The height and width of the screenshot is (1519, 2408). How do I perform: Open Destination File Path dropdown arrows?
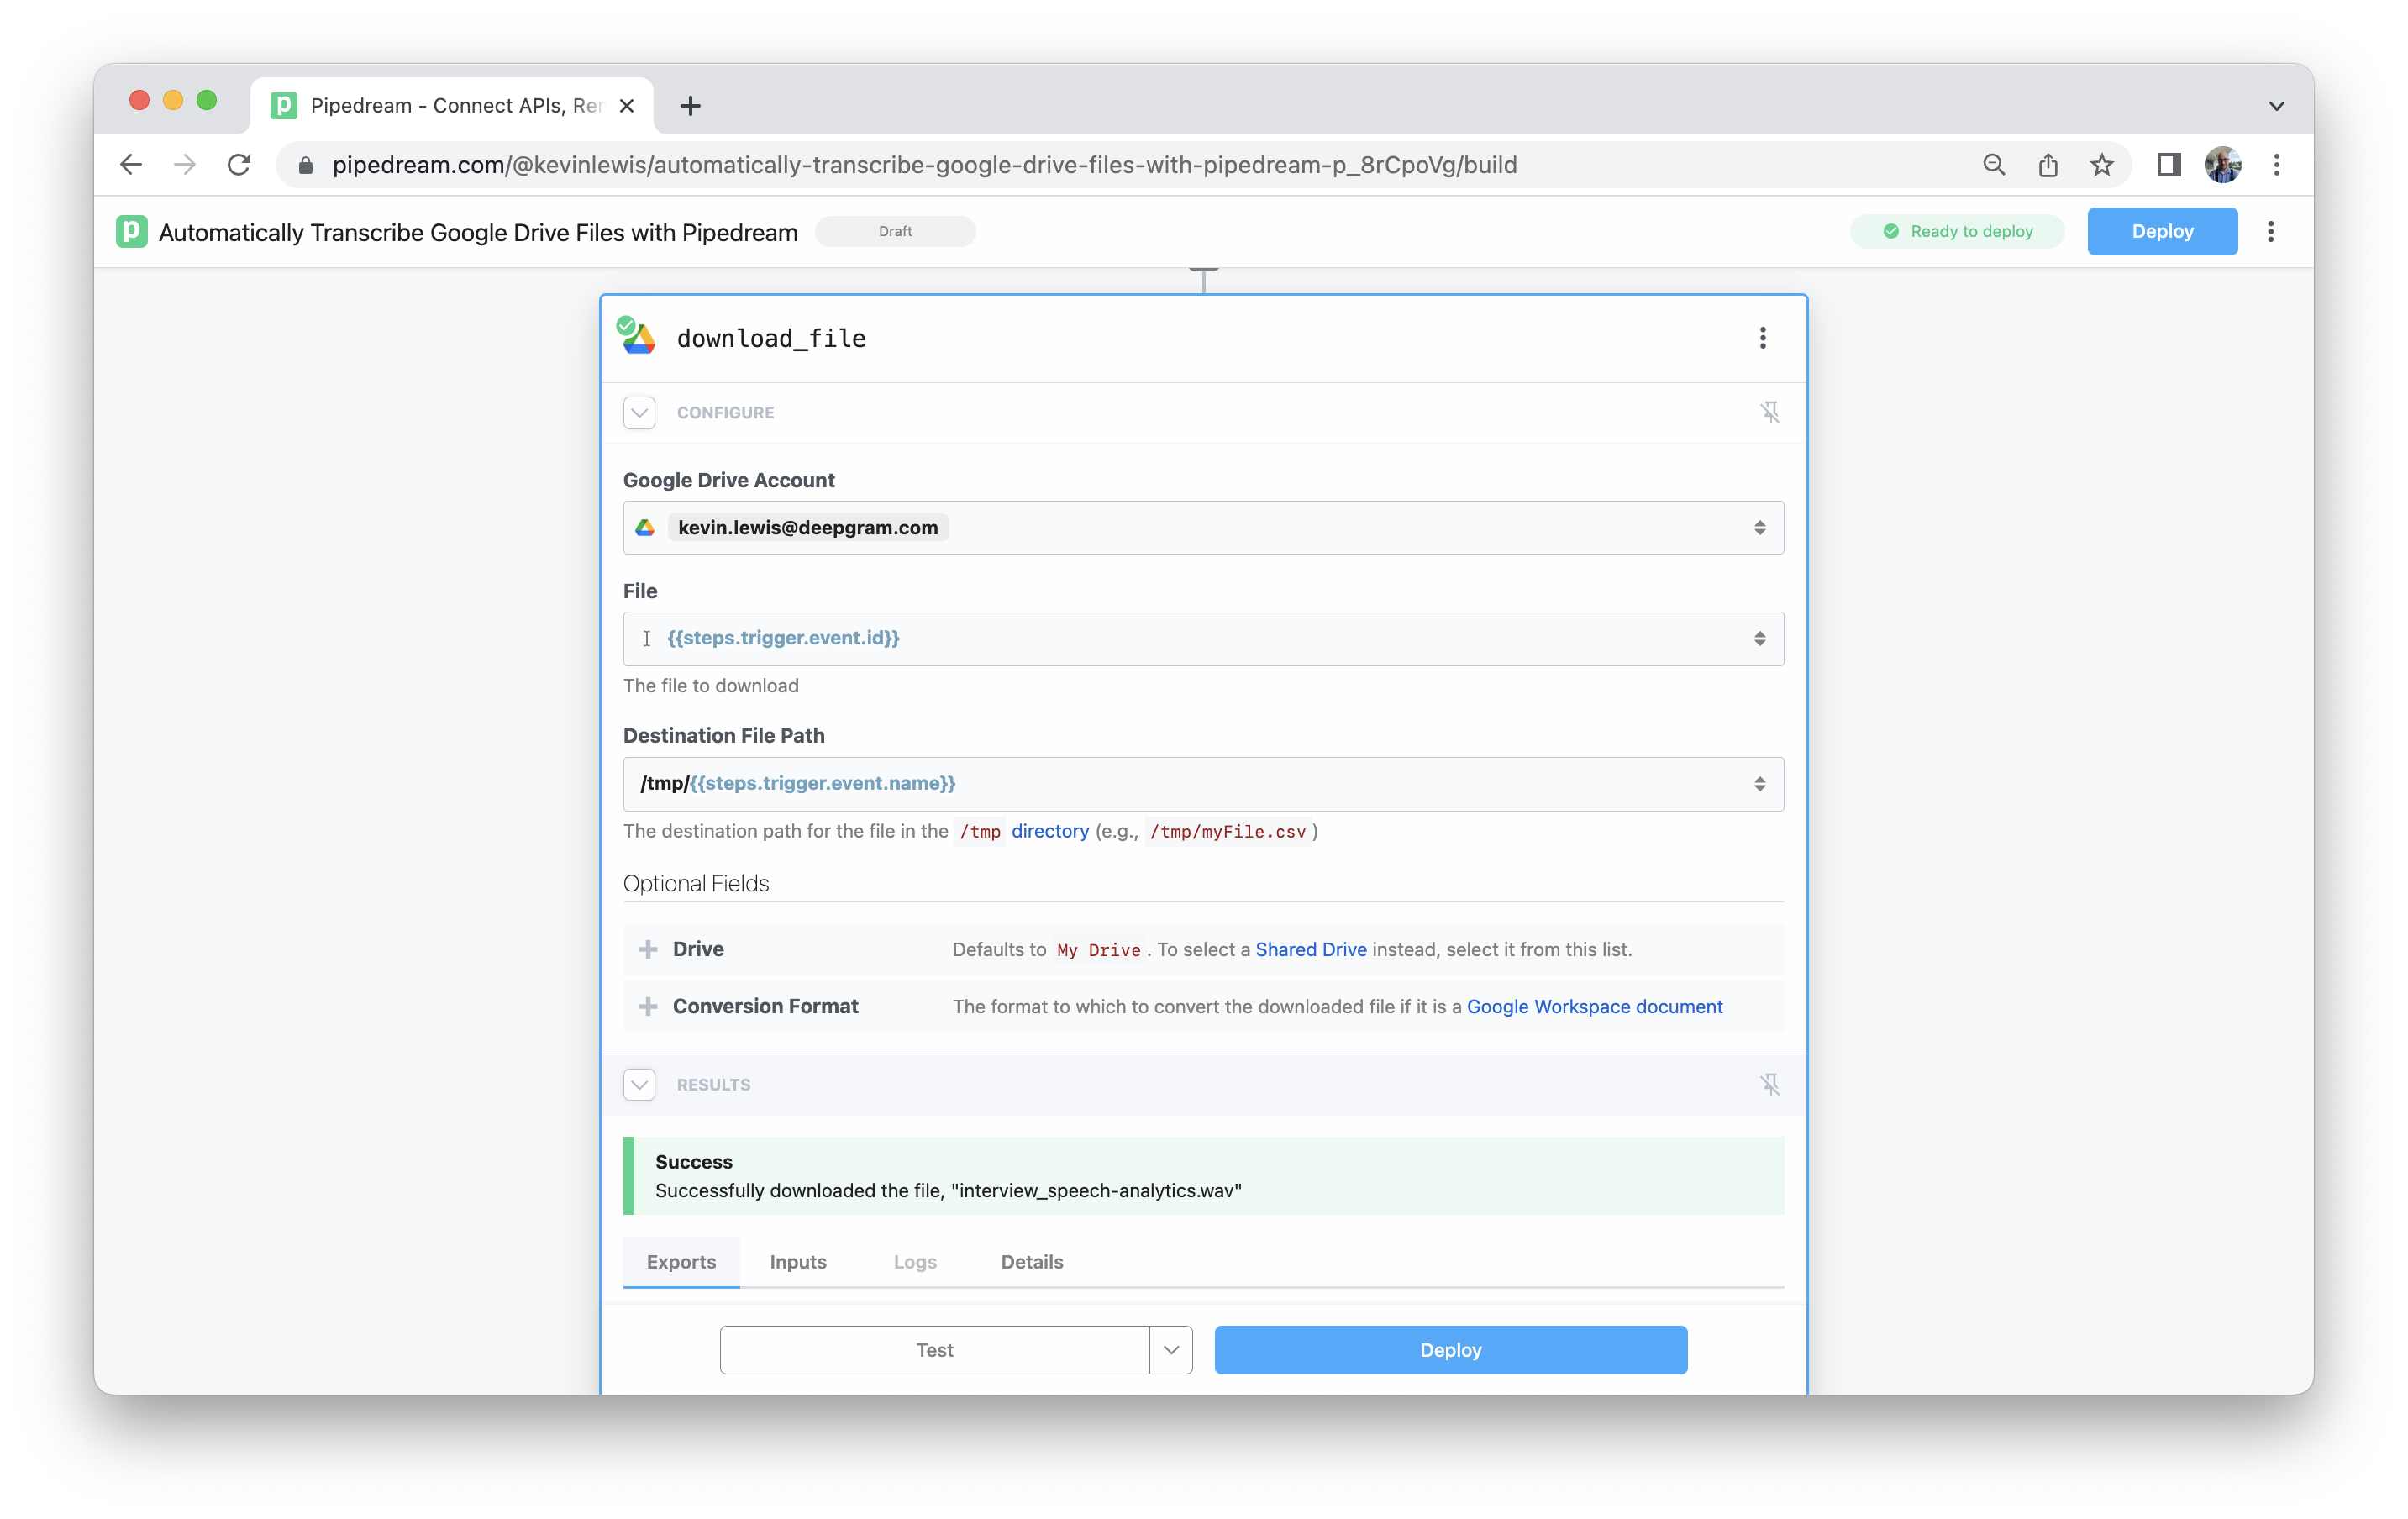1760,784
